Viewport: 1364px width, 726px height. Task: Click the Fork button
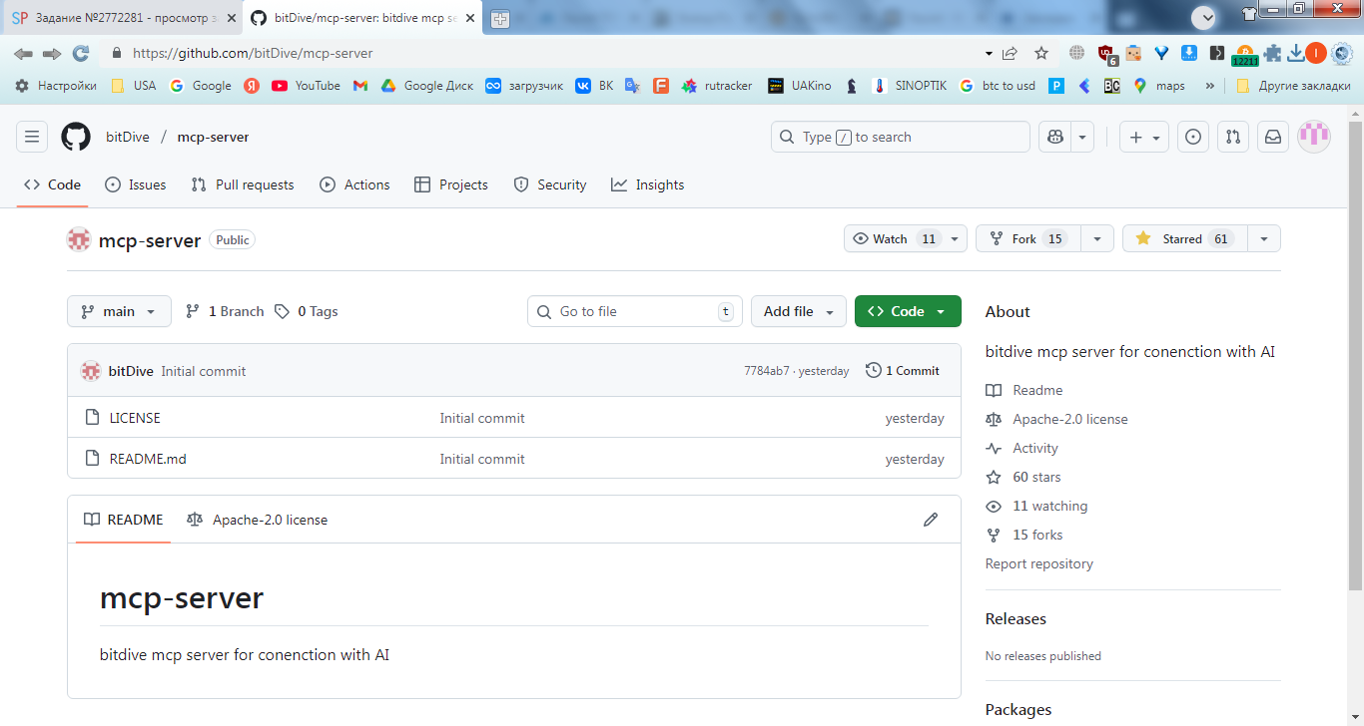[x=1029, y=238]
